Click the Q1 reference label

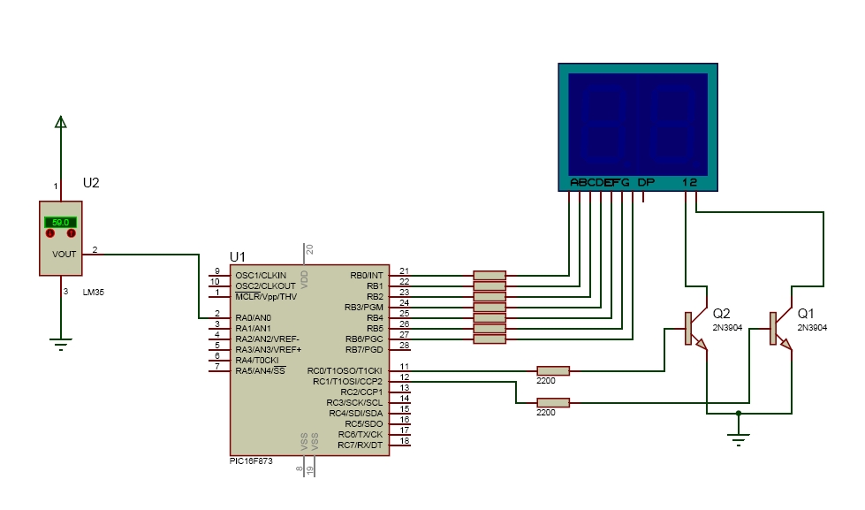pos(806,314)
